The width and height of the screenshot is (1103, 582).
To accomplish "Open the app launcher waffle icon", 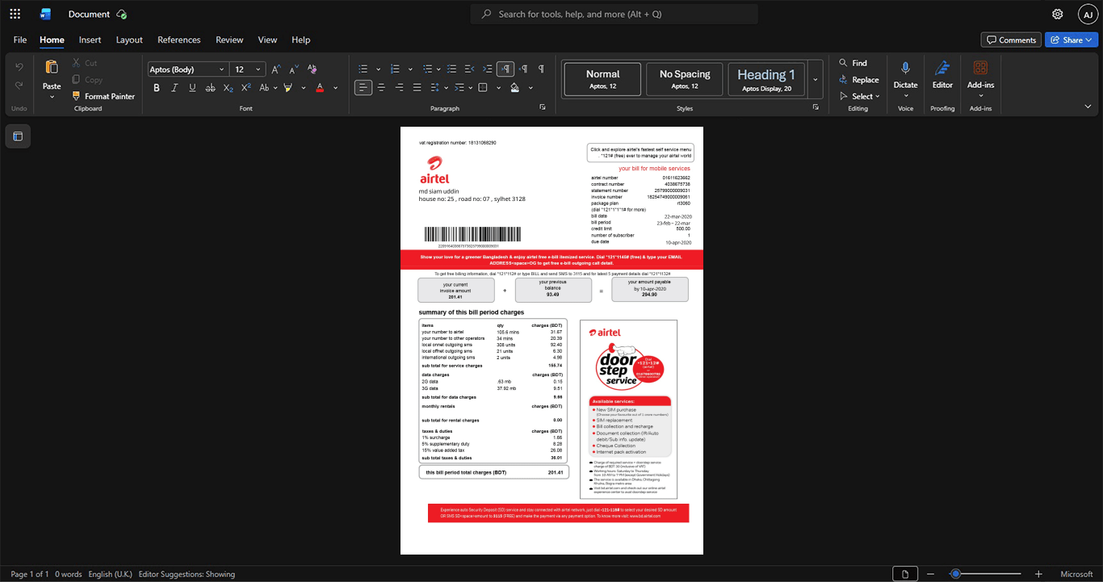I will click(15, 14).
